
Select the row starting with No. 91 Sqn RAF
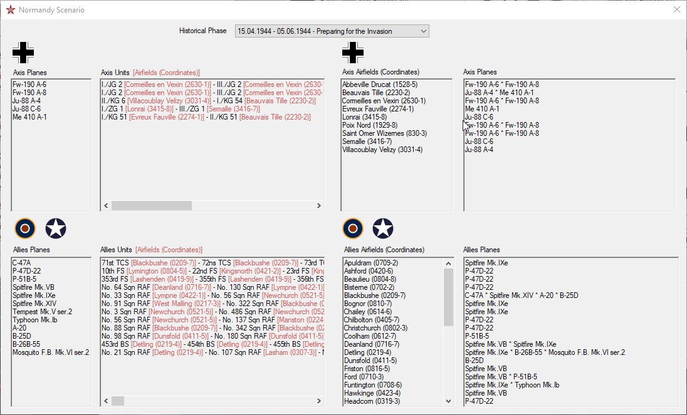tap(212, 304)
